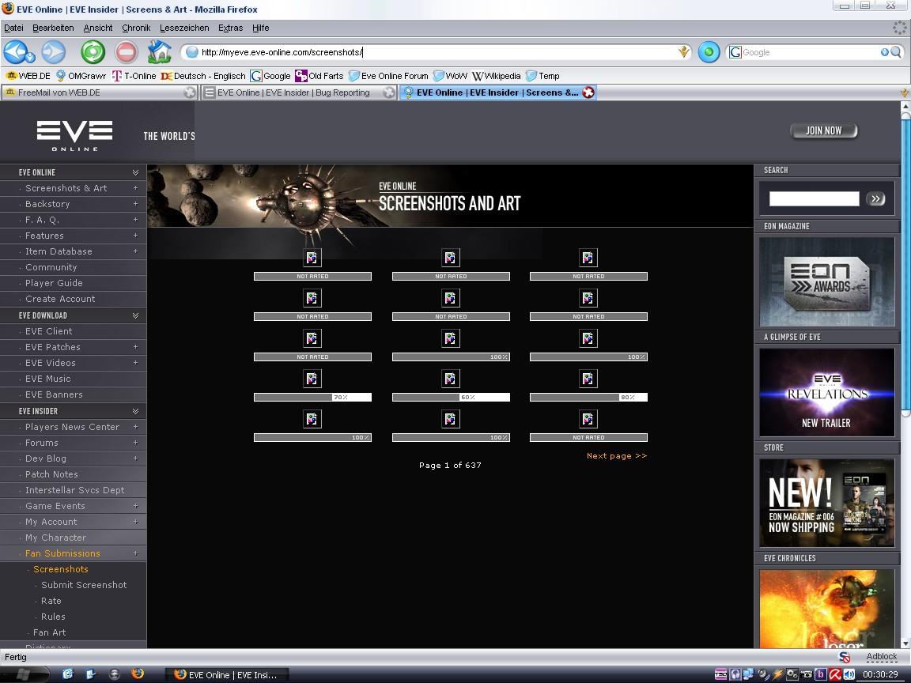
Task: Open the Eve Online Forum bookmark folder
Action: click(388, 76)
